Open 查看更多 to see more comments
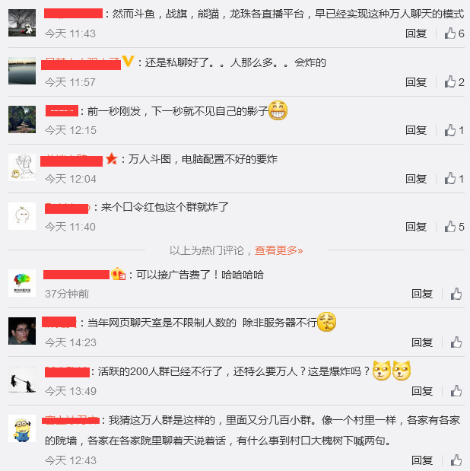Image resolution: width=470 pixels, height=471 pixels. (x=278, y=250)
